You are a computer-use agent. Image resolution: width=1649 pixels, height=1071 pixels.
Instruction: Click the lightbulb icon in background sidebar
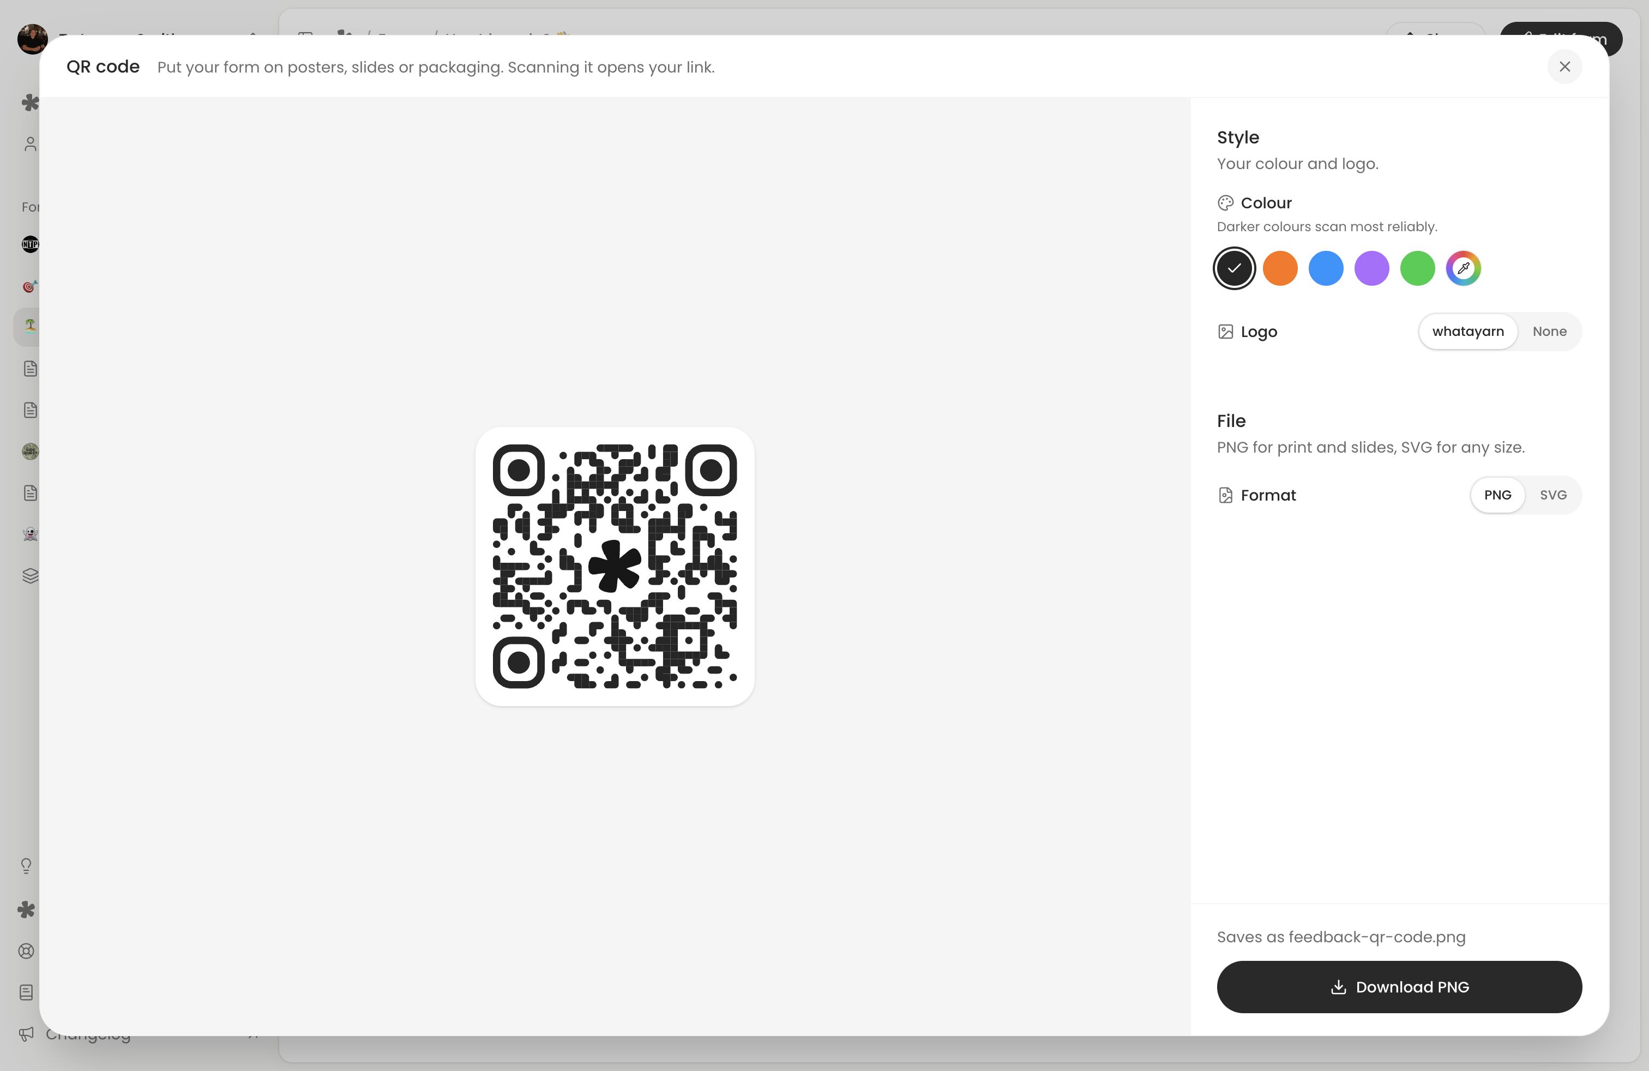point(26,866)
